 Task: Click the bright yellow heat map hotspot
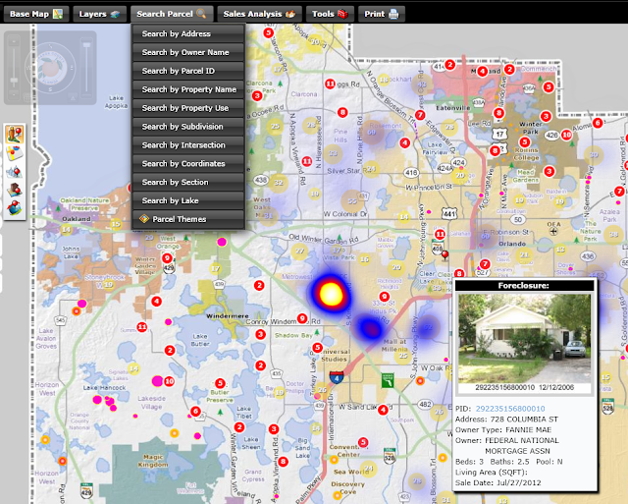(x=331, y=294)
